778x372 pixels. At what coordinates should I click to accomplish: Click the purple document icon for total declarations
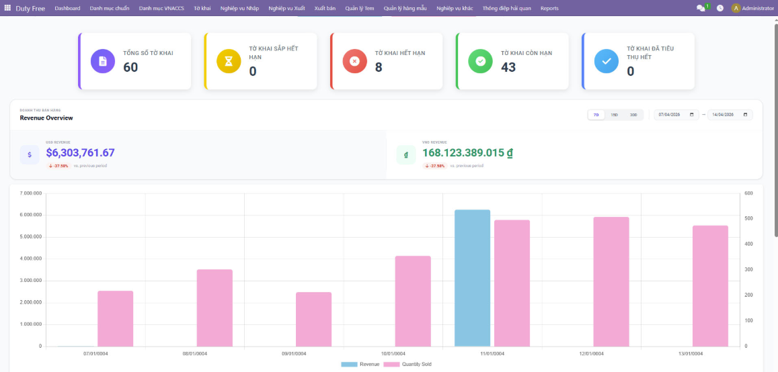[103, 61]
